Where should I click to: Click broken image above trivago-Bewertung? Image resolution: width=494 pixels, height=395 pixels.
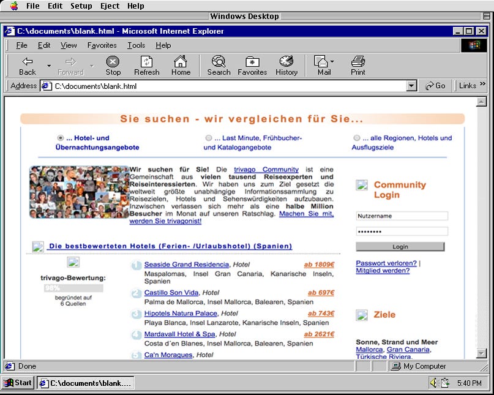coord(73,262)
